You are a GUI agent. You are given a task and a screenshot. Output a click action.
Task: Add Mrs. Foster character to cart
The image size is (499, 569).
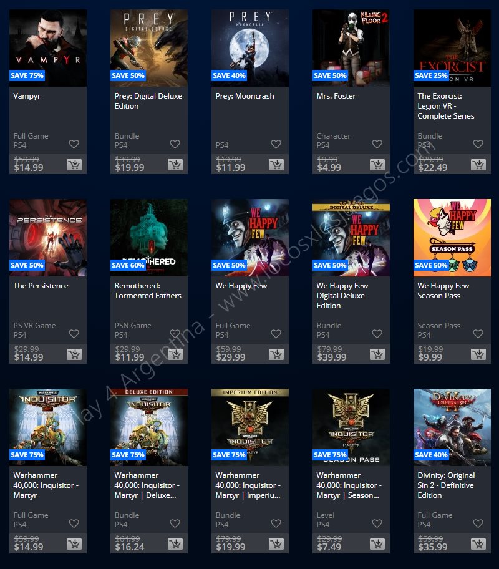pyautogui.click(x=377, y=165)
